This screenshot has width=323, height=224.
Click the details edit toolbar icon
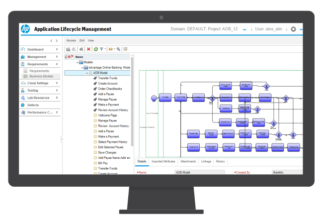(x=125, y=49)
